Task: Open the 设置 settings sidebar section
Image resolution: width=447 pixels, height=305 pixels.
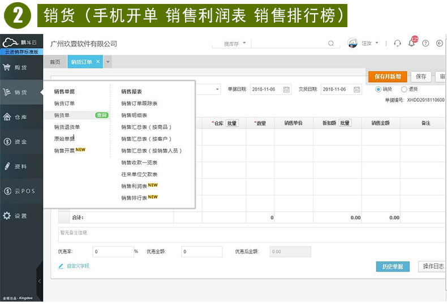Action: tap(22, 216)
